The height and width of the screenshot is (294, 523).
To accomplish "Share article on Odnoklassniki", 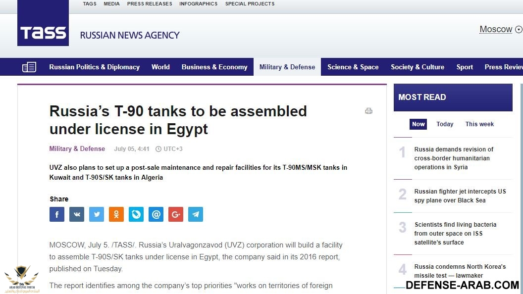I will (116, 214).
